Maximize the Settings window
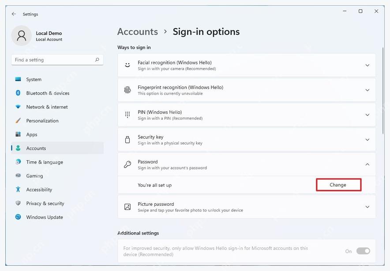The height and width of the screenshot is (271, 390). click(360, 11)
